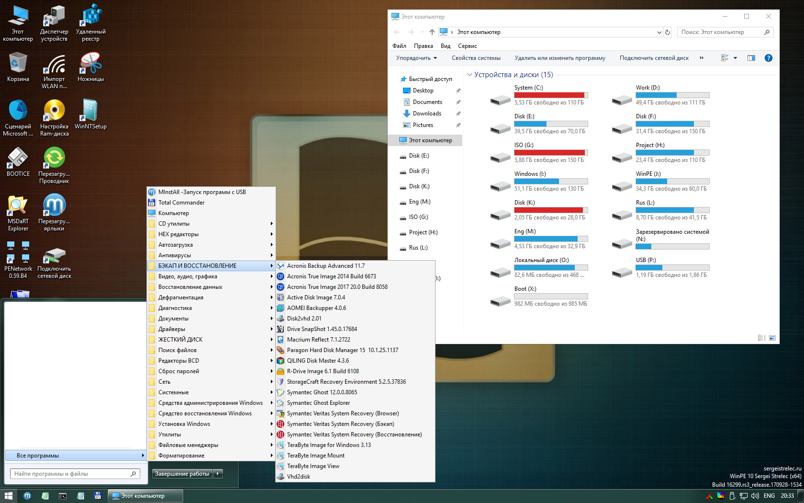Click Свойства системы in explorer toolbar
This screenshot has width=804, height=503.
(x=476, y=58)
